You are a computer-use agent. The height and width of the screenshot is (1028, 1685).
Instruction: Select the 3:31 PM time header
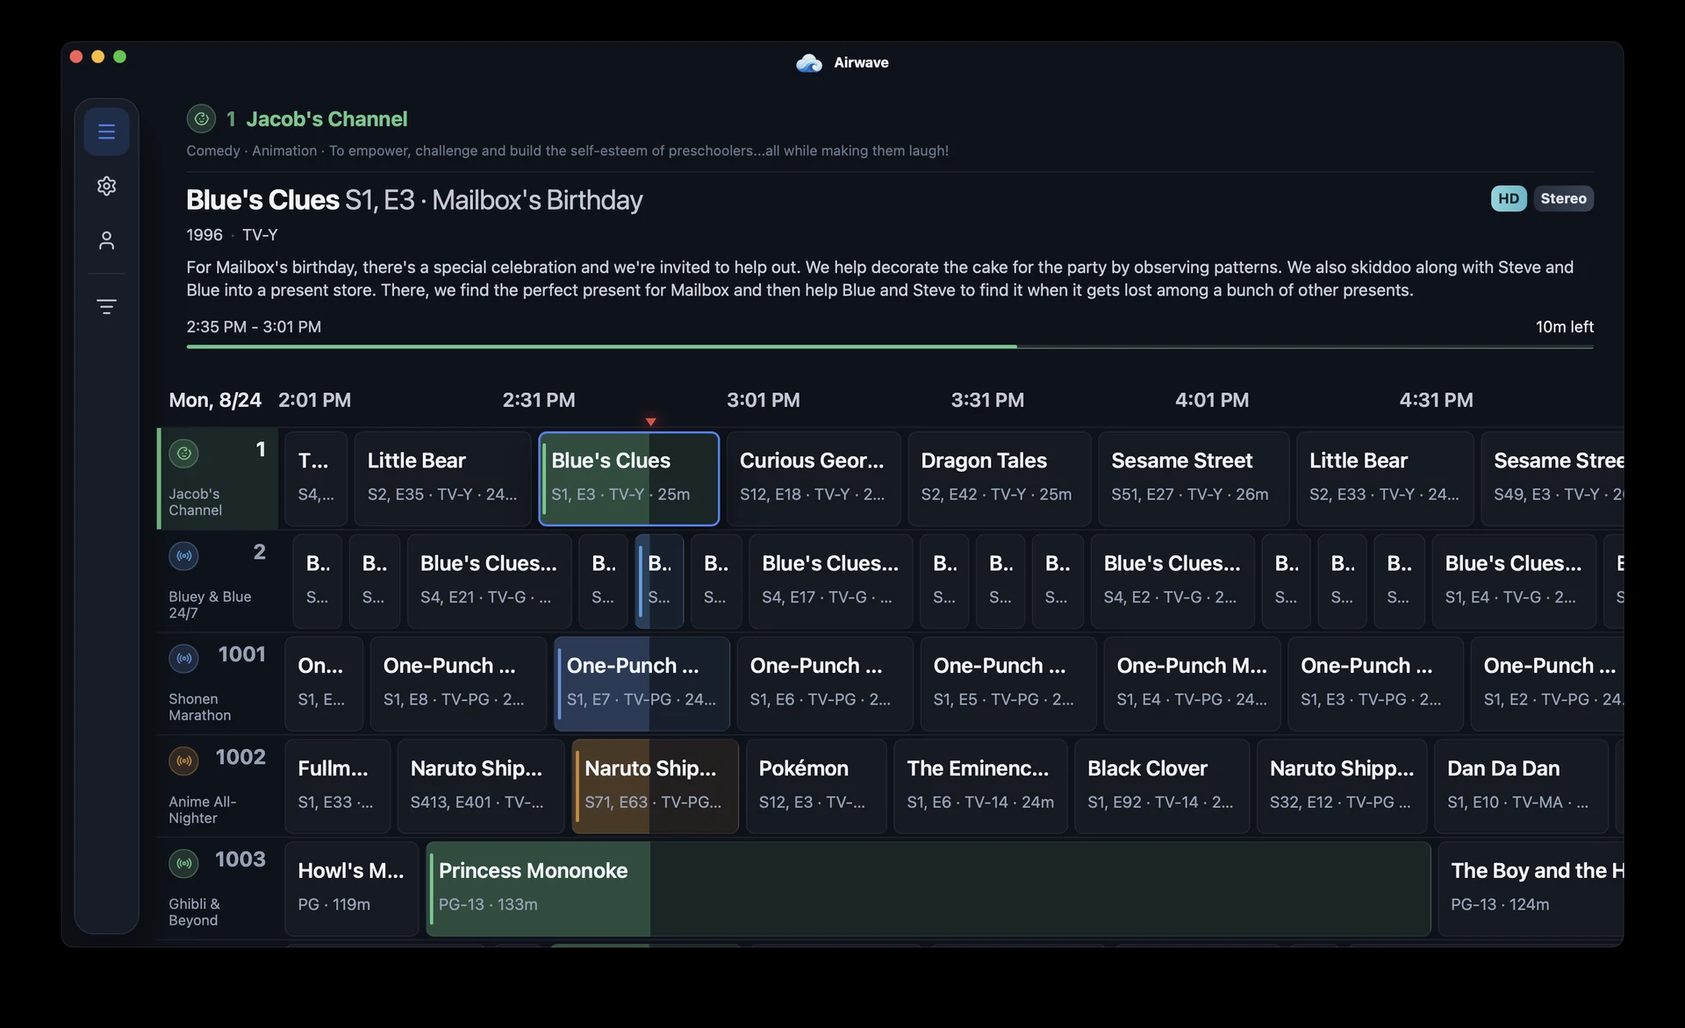987,400
